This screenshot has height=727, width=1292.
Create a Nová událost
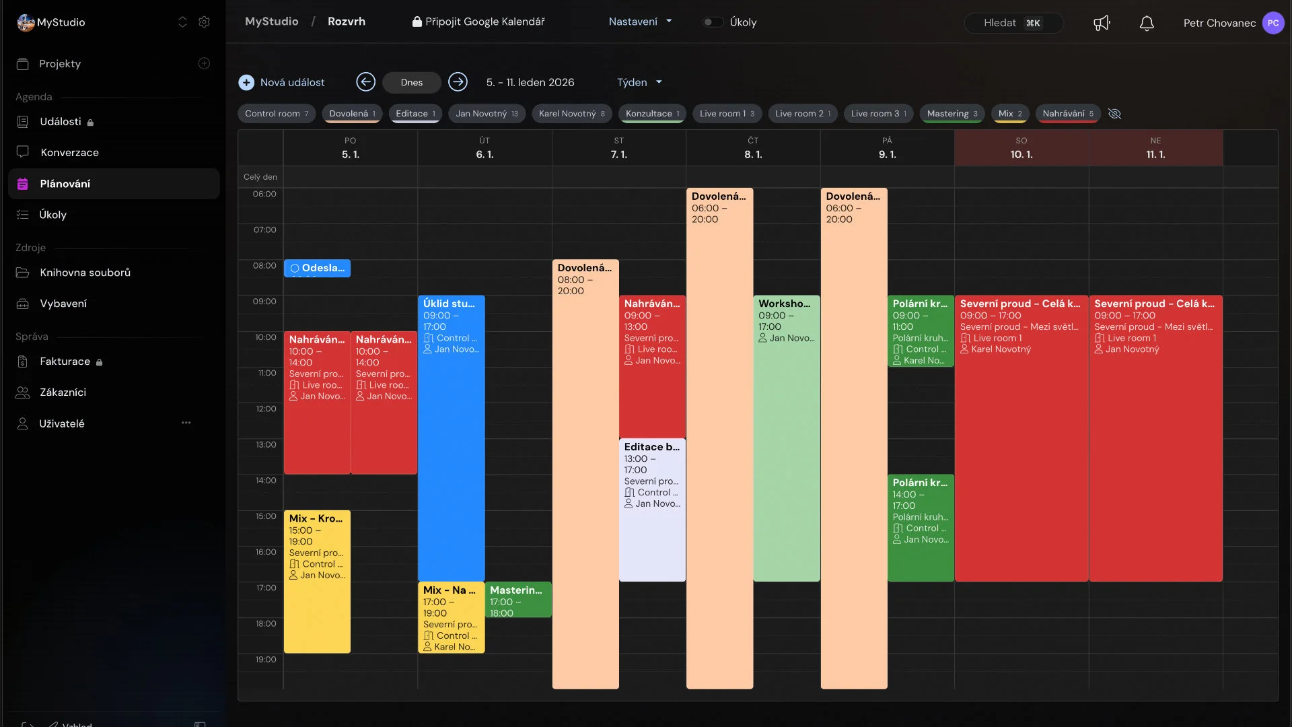tap(281, 82)
